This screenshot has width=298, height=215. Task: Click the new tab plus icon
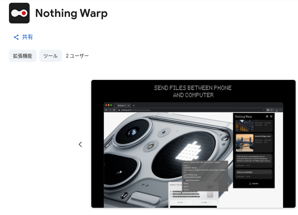click(134, 105)
